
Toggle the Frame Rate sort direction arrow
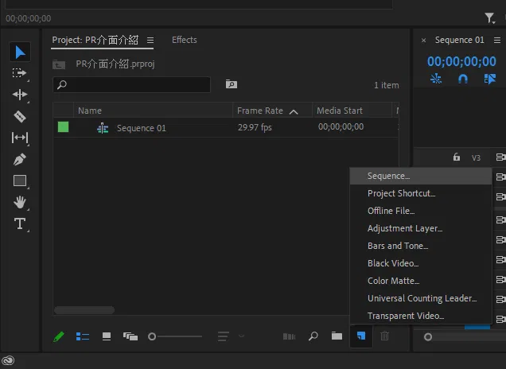294,112
